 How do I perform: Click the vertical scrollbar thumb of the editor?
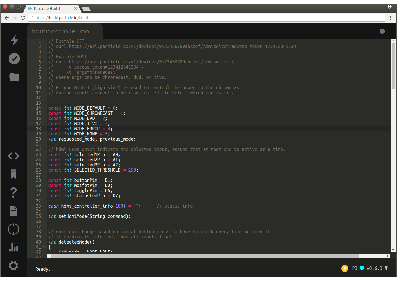pos(393,66)
